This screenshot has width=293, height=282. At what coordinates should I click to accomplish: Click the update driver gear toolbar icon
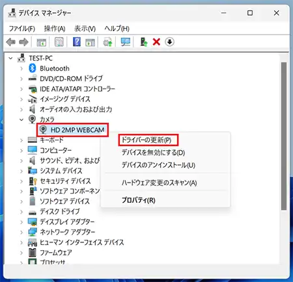pos(107,42)
